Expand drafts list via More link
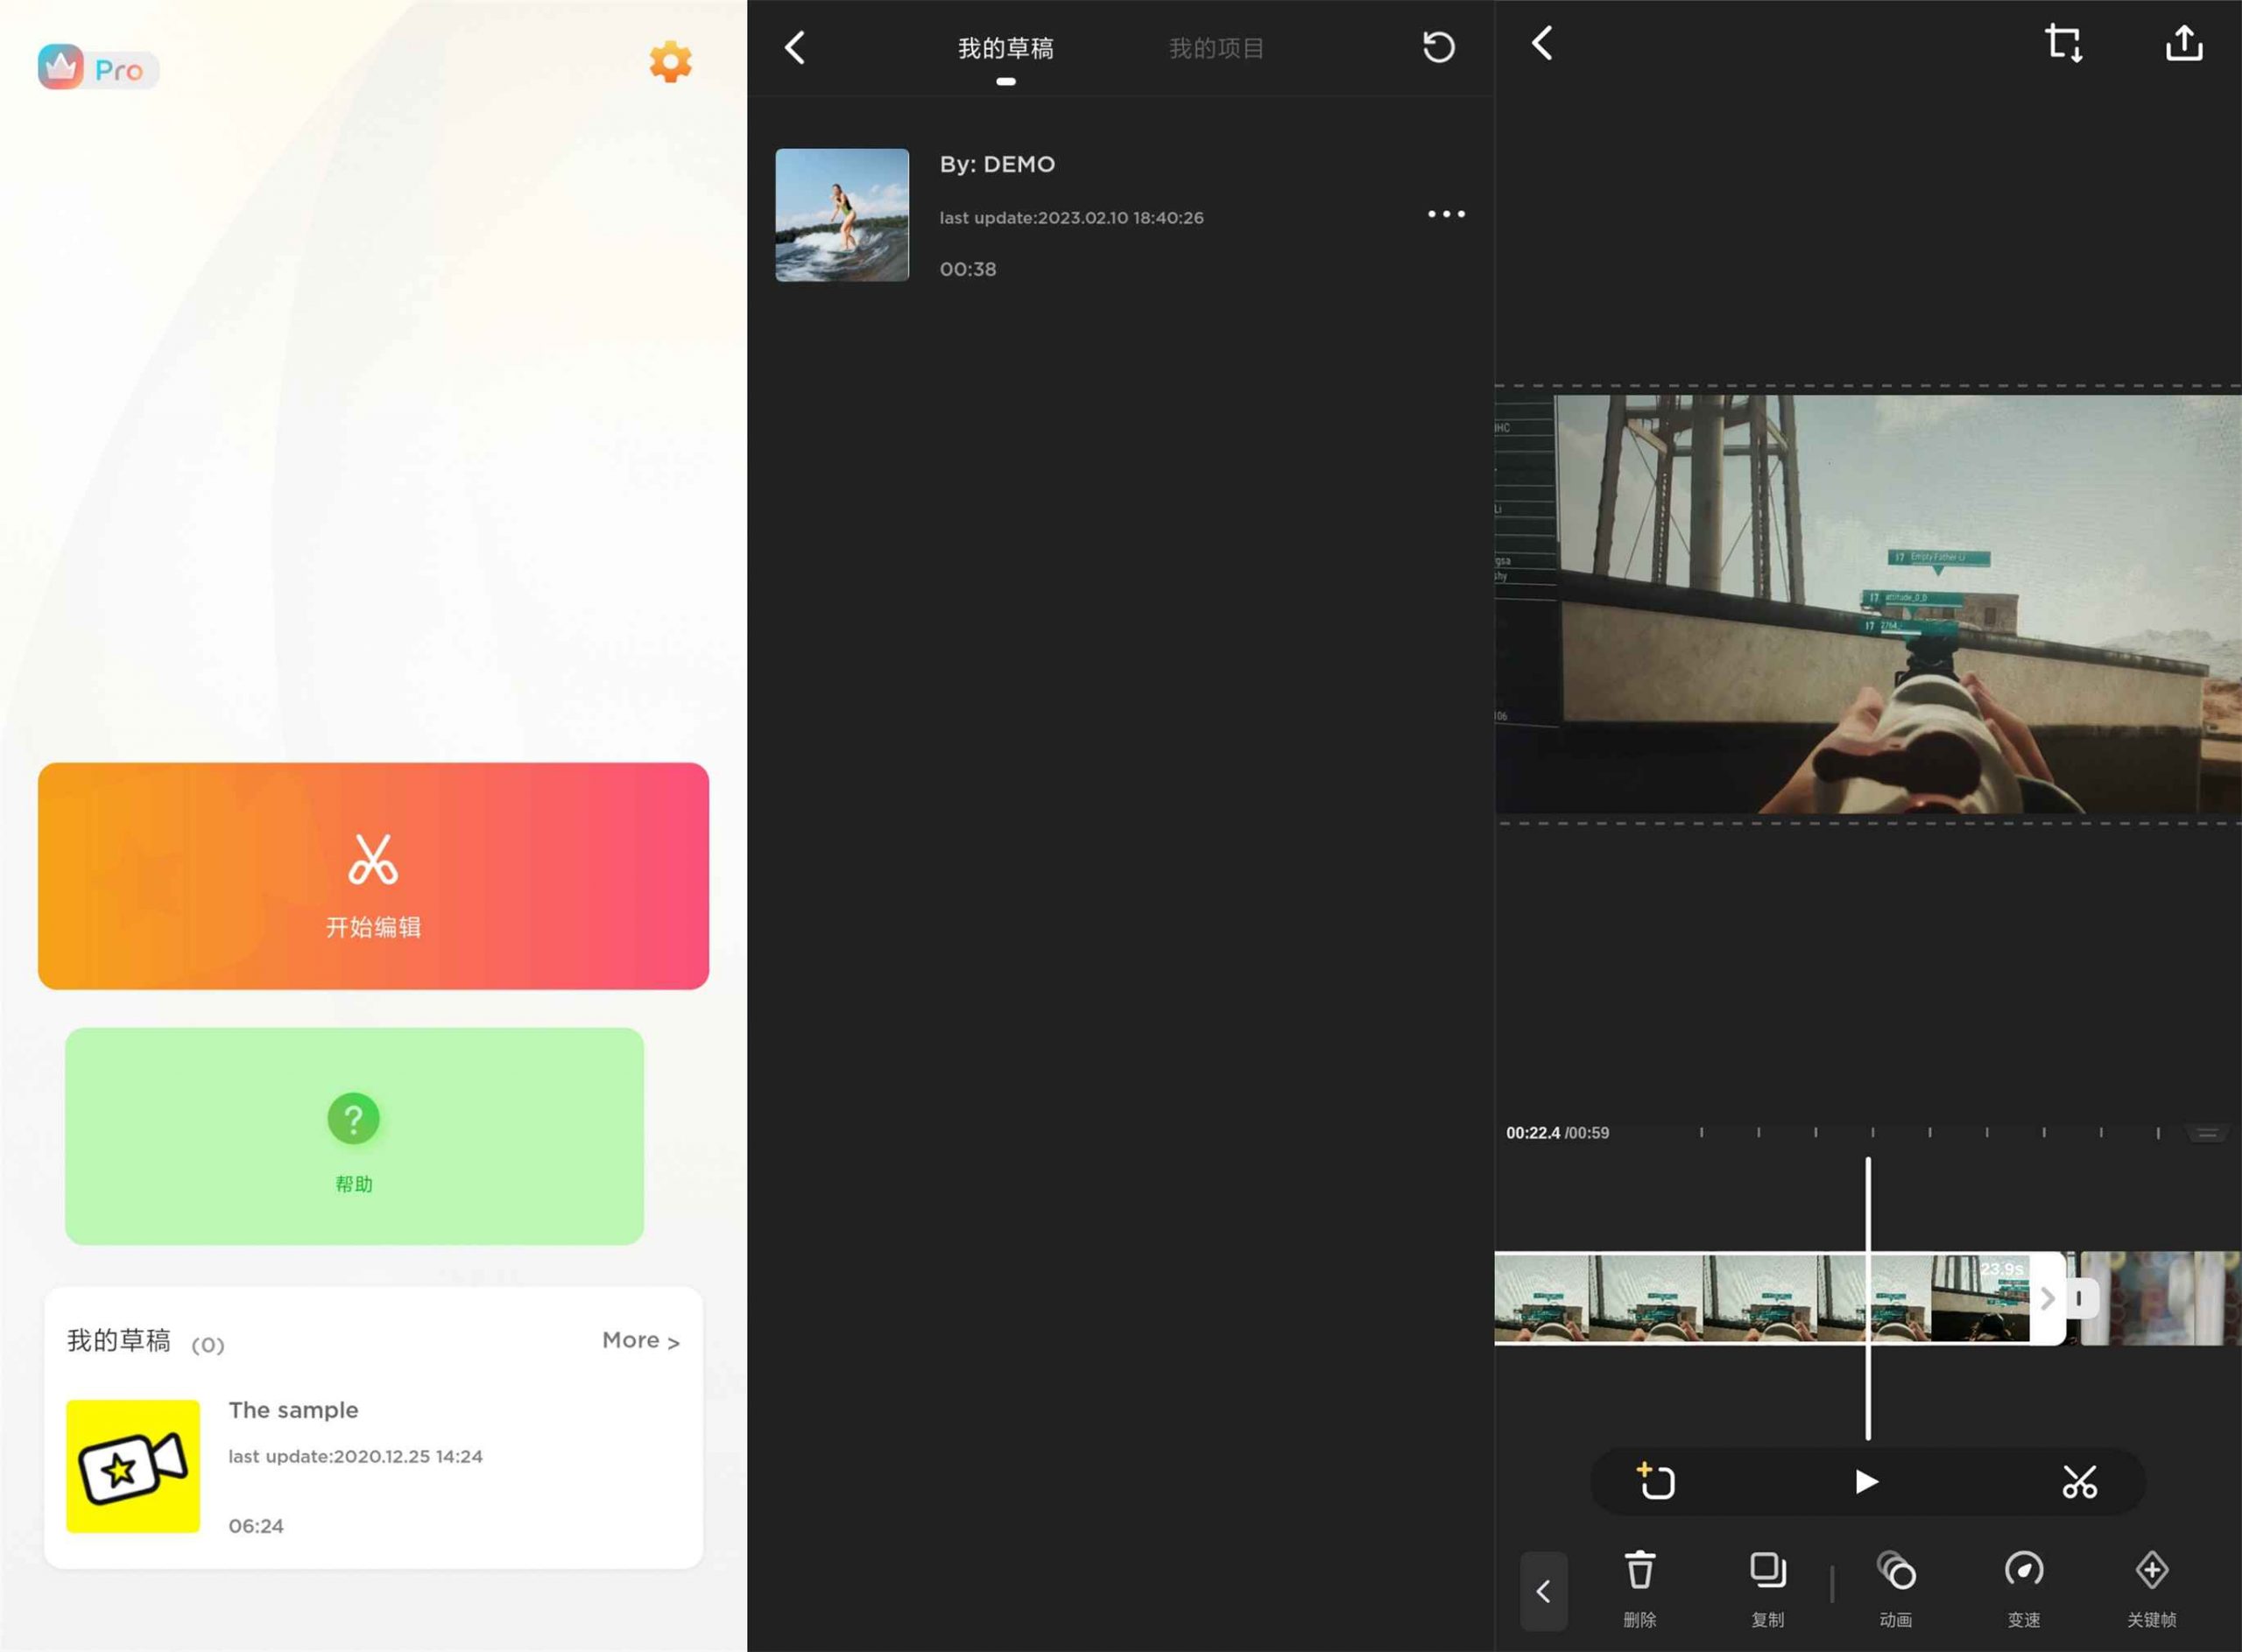 (x=640, y=1340)
